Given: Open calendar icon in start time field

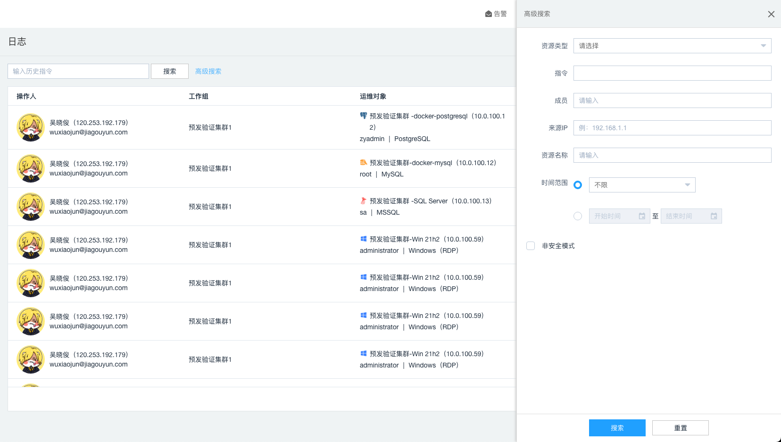Looking at the screenshot, I should point(642,216).
